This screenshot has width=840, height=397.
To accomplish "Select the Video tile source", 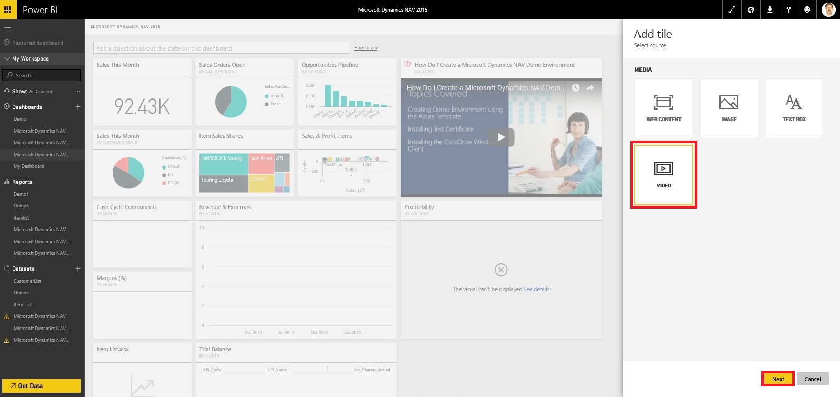I will point(663,174).
